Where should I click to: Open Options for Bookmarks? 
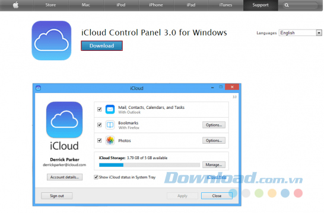coord(214,125)
